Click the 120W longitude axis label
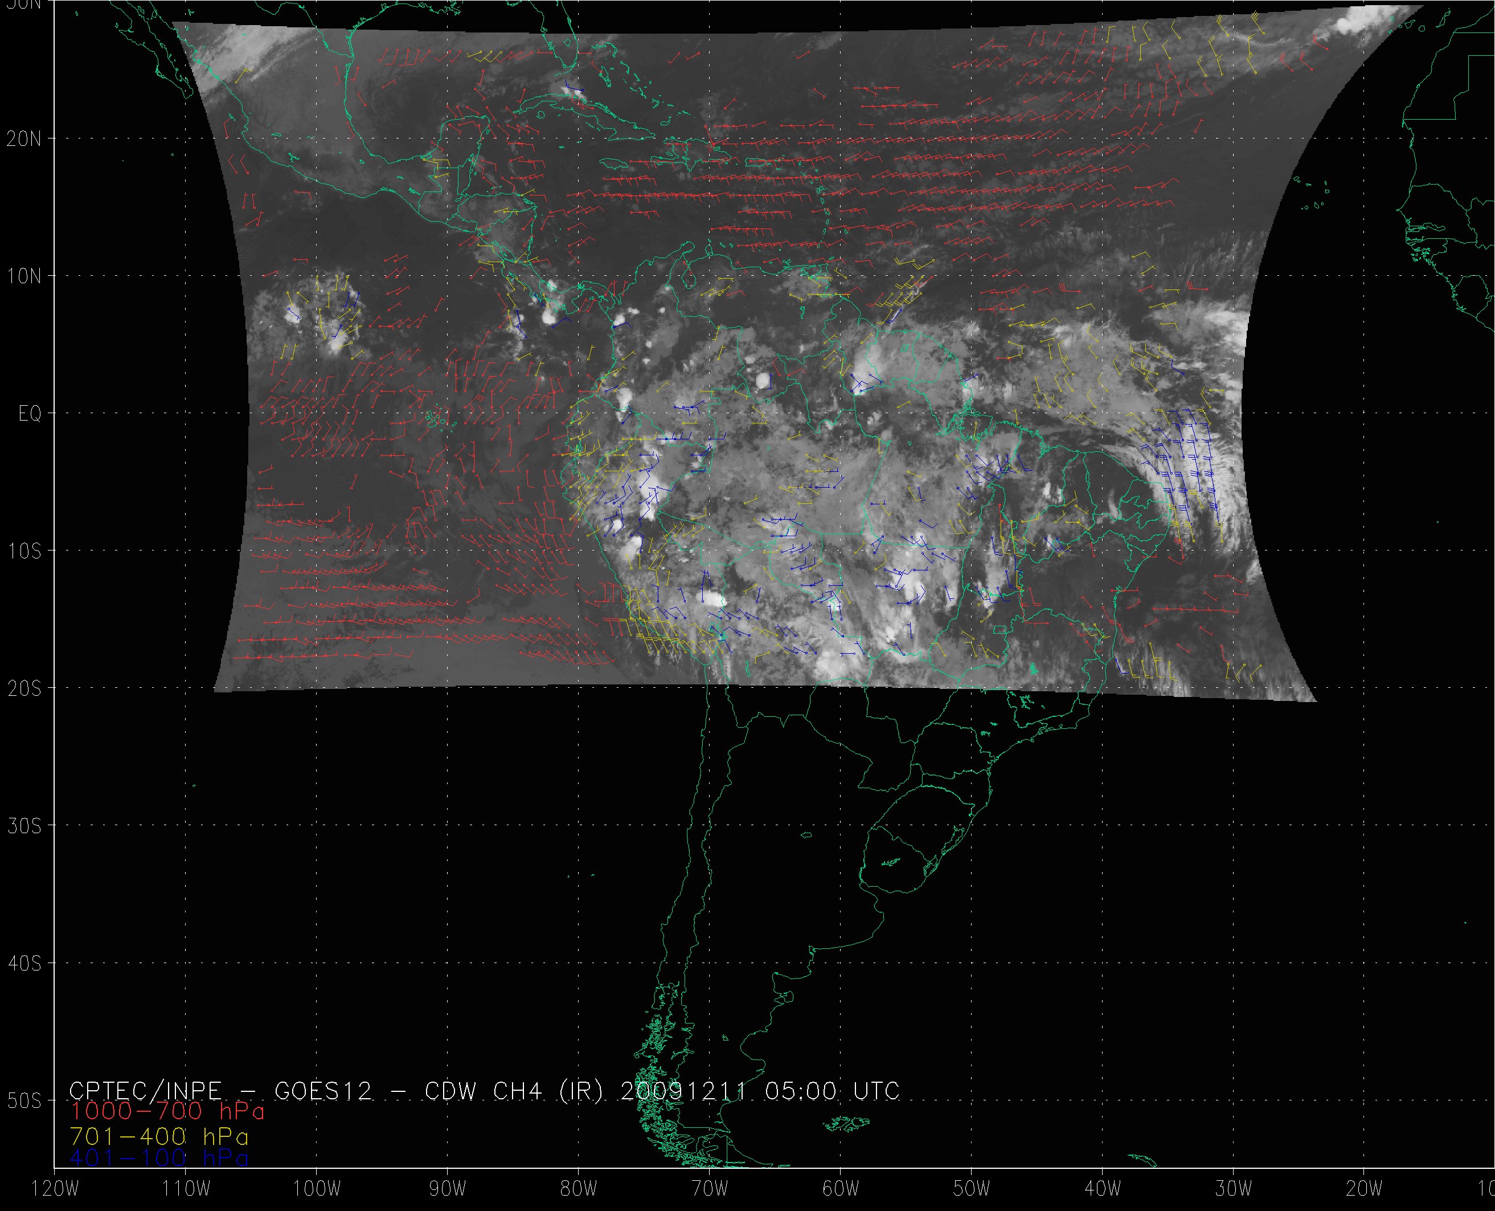The image size is (1495, 1211). (x=56, y=1189)
